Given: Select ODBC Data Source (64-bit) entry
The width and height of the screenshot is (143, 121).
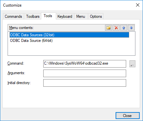Looking at the screenshot, I should (x=69, y=41).
